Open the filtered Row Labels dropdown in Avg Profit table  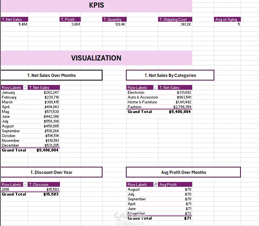155,184
